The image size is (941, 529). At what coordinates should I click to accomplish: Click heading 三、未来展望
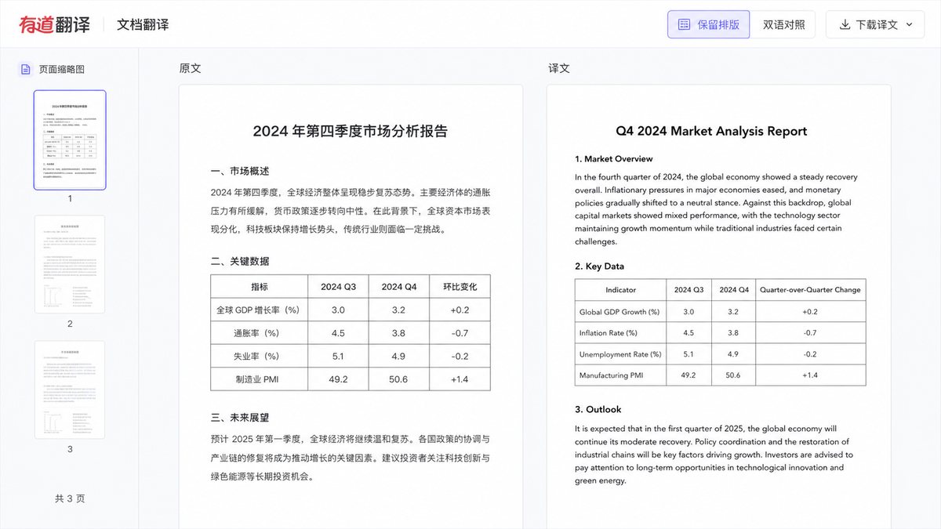(240, 417)
